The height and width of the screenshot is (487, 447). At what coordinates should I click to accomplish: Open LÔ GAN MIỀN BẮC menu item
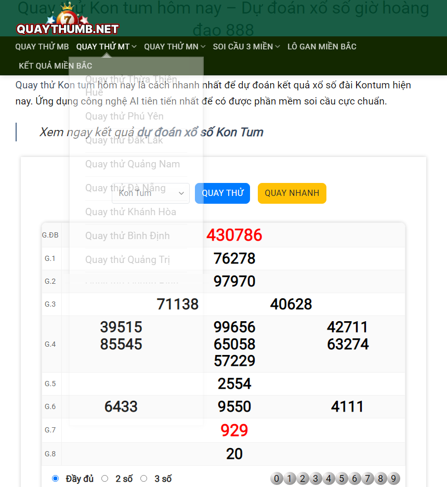(x=322, y=47)
